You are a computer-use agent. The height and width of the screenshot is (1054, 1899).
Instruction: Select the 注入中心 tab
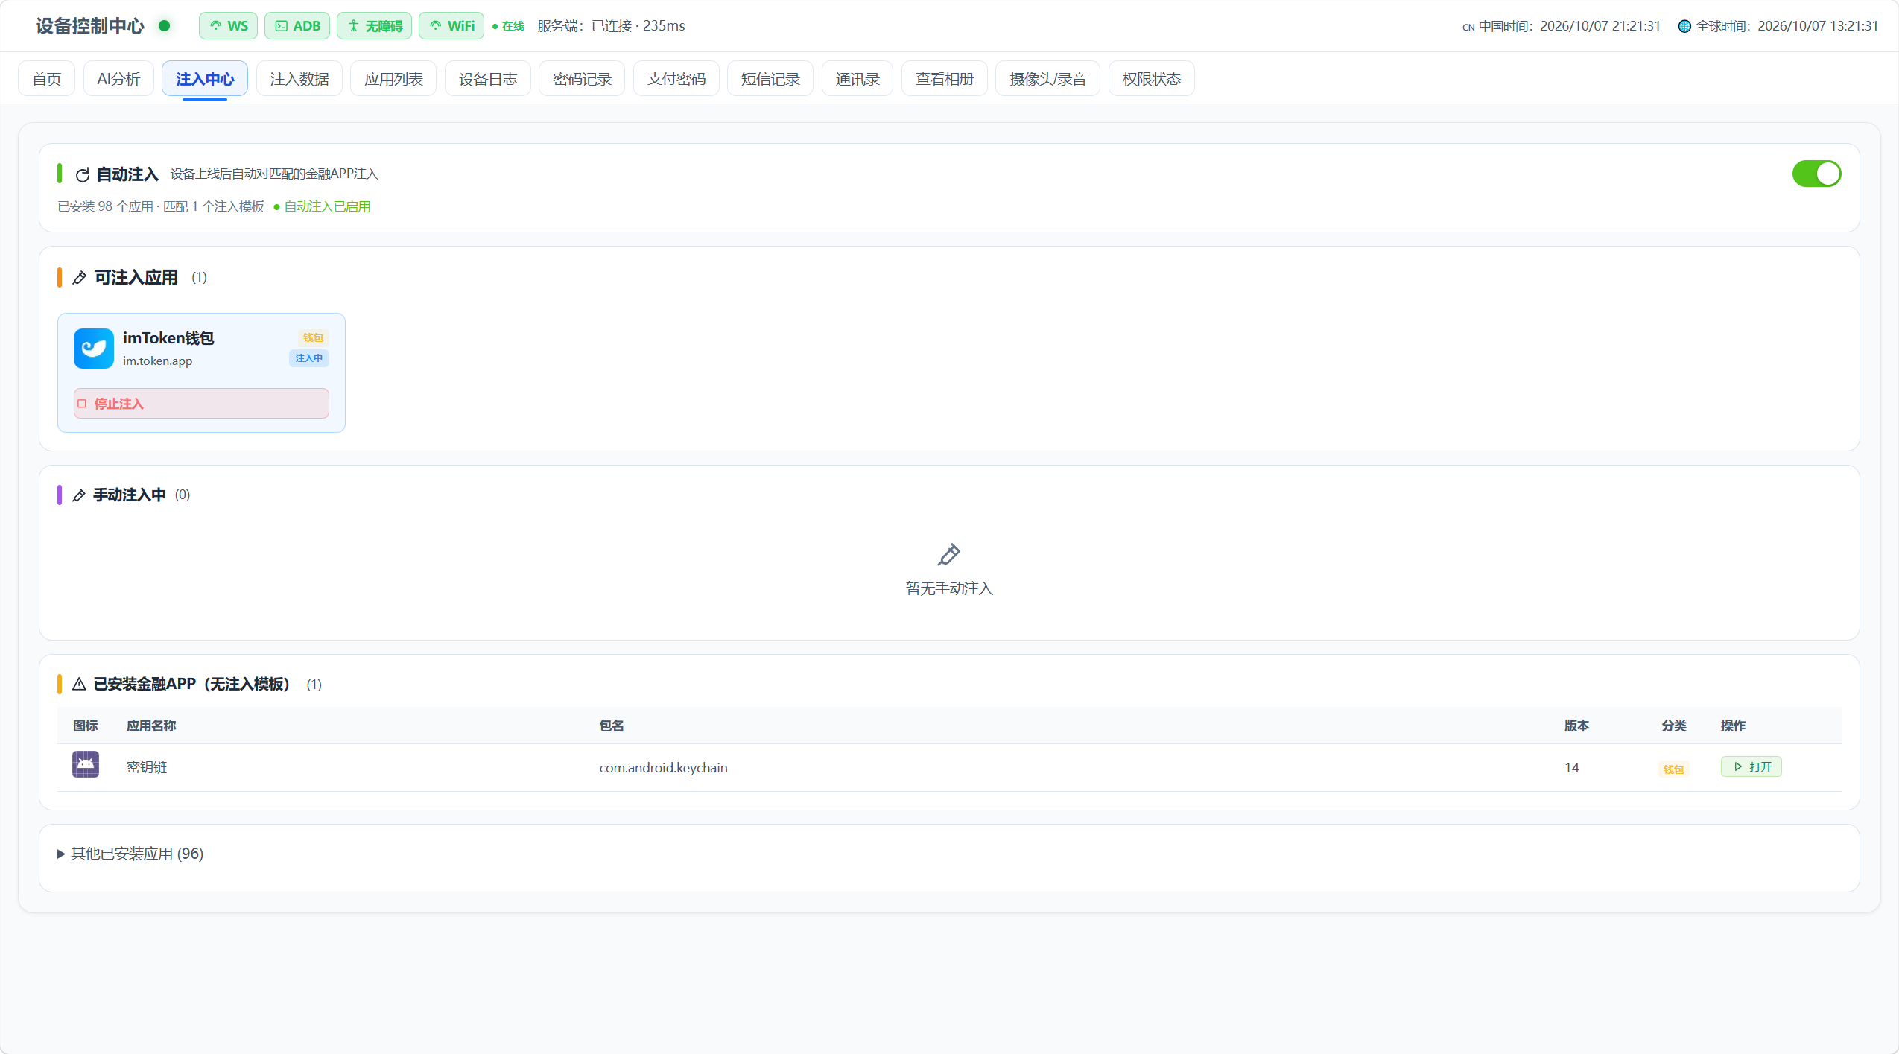pyautogui.click(x=205, y=79)
